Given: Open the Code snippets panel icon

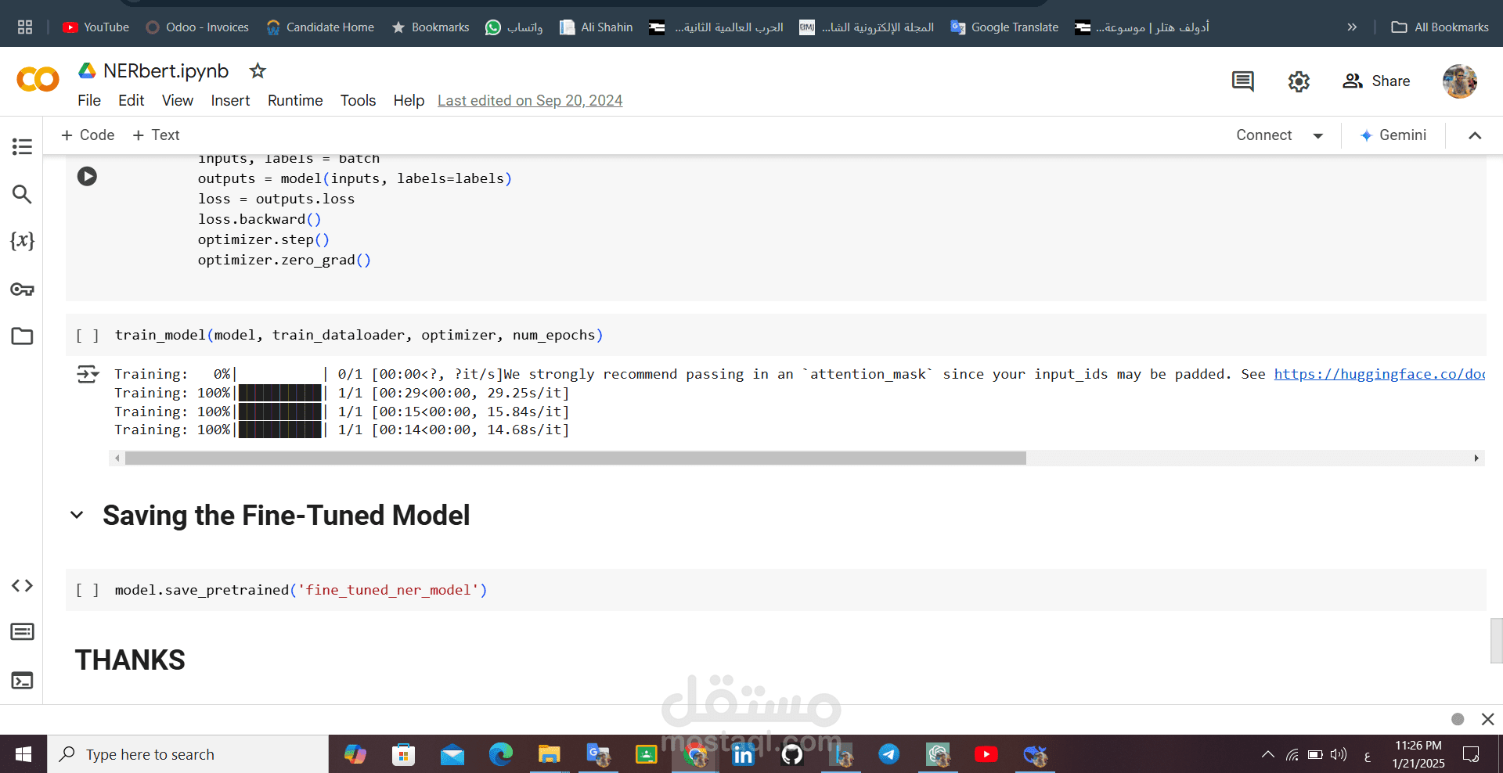Looking at the screenshot, I should 22,585.
